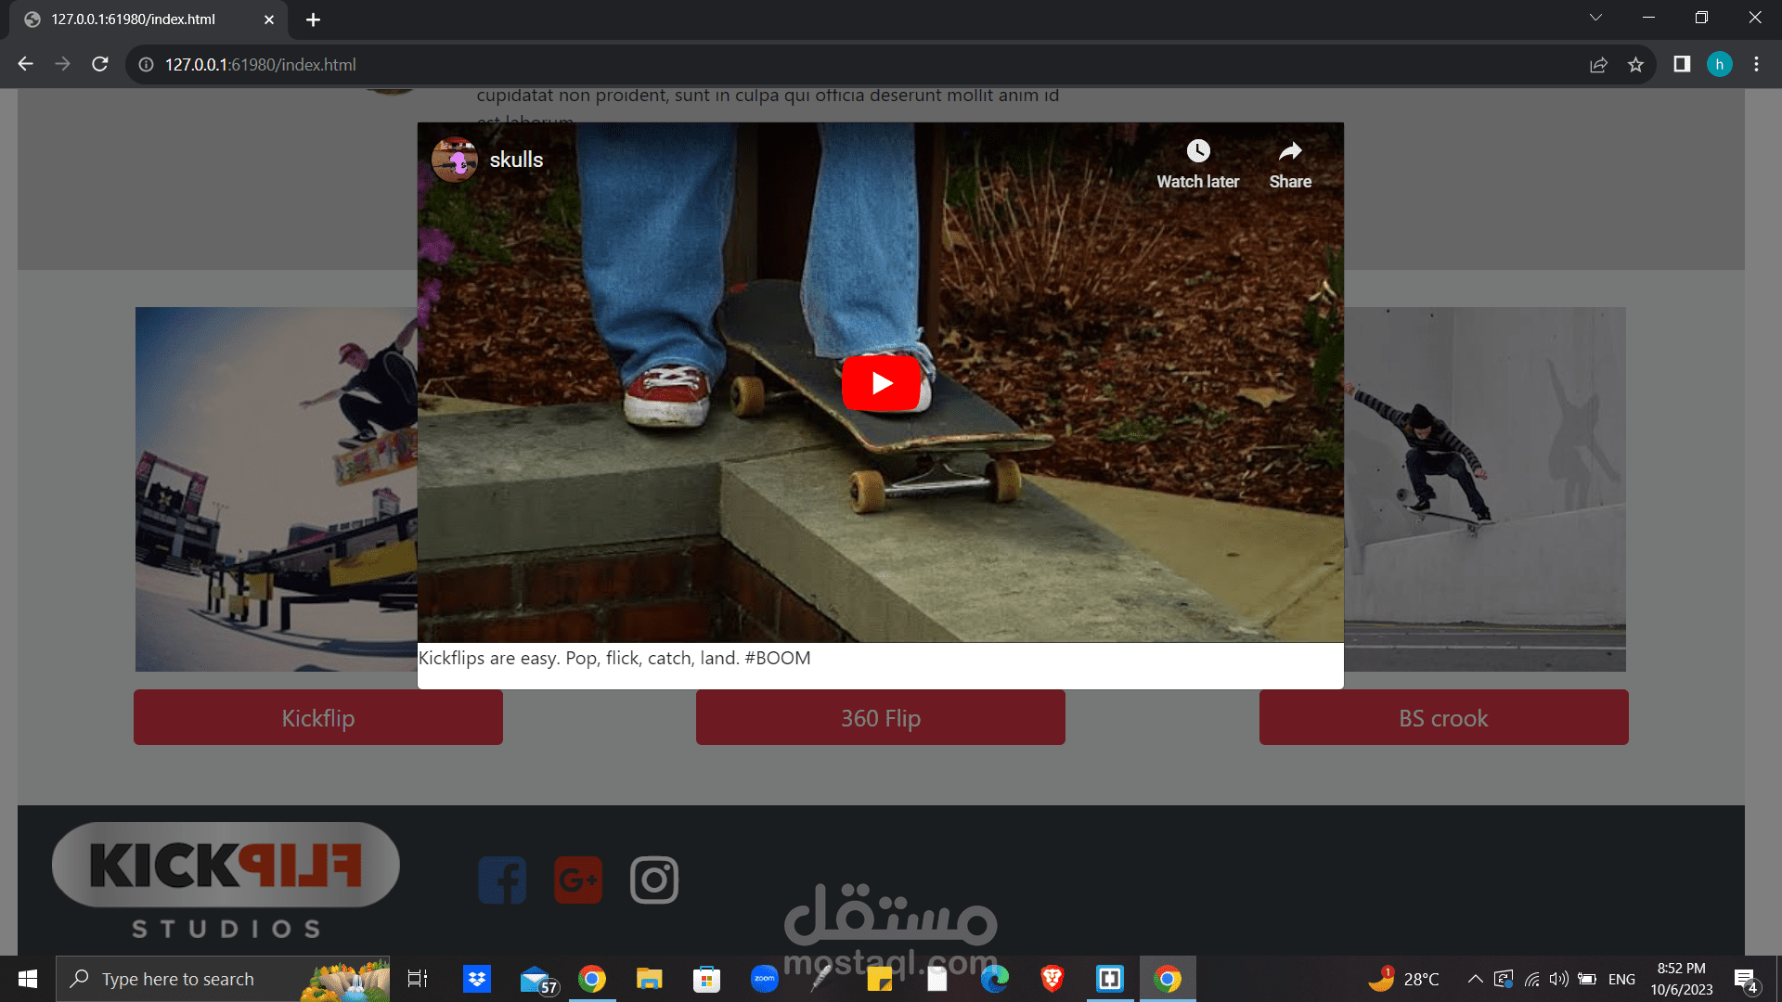Screen dimensions: 1782x1002
Task: Open a new browser tab
Action: (313, 19)
